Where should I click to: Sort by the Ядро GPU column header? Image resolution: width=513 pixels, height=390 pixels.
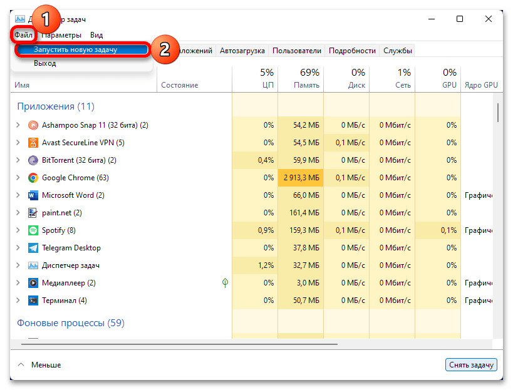click(481, 85)
